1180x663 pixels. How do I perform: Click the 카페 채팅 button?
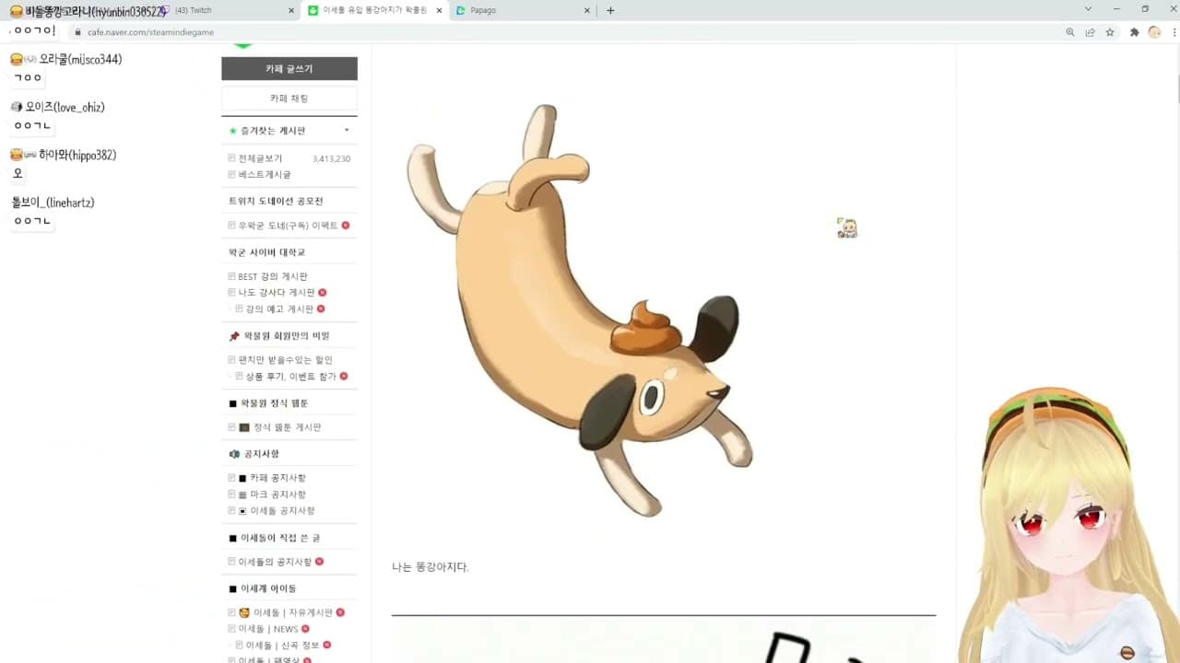(x=289, y=98)
